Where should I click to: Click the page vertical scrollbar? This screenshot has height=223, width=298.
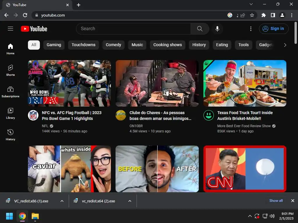pyautogui.click(x=296, y=33)
